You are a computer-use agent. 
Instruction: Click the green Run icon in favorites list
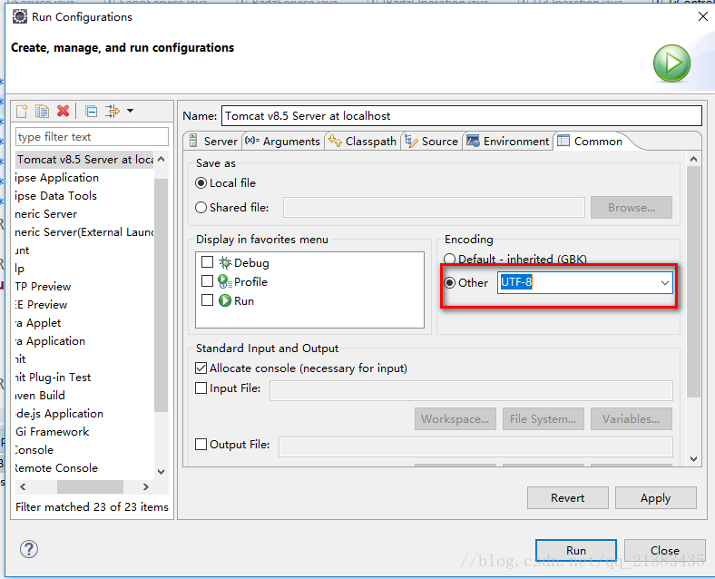(225, 301)
